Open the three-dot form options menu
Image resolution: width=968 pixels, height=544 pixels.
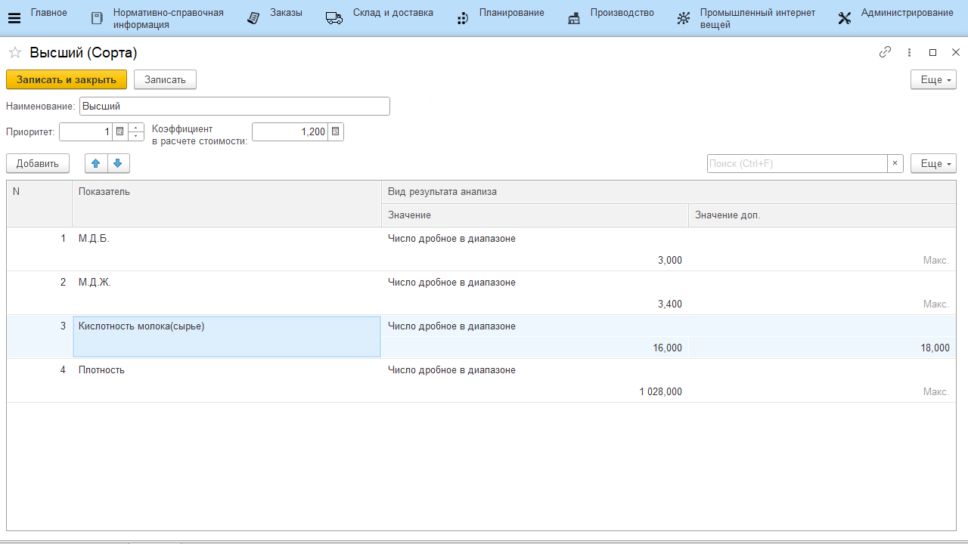pos(909,53)
